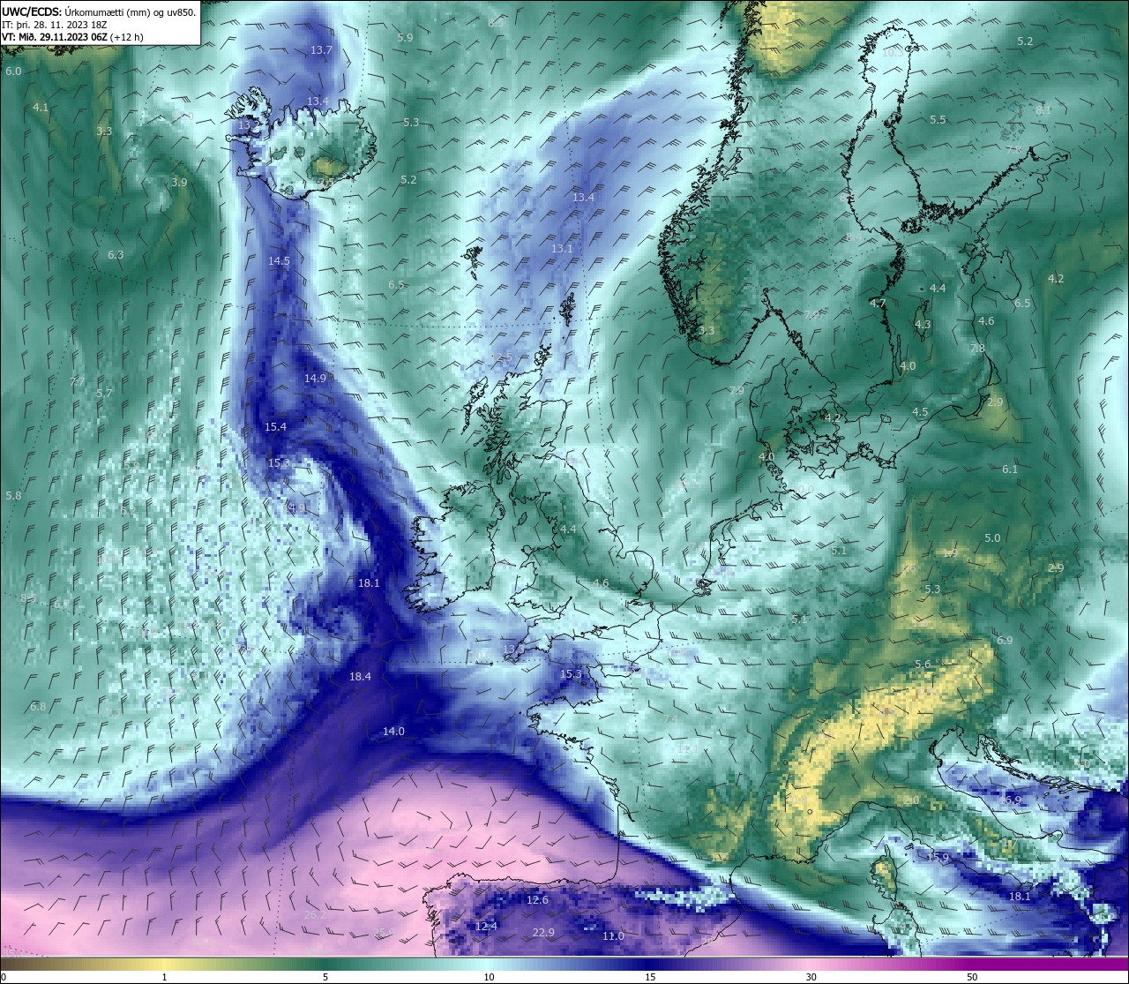Click the valid time line 'VT: Mið. 29.11.2023 06Z (+12 h)'
Image resolution: width=1129 pixels, height=984 pixels.
[72, 37]
